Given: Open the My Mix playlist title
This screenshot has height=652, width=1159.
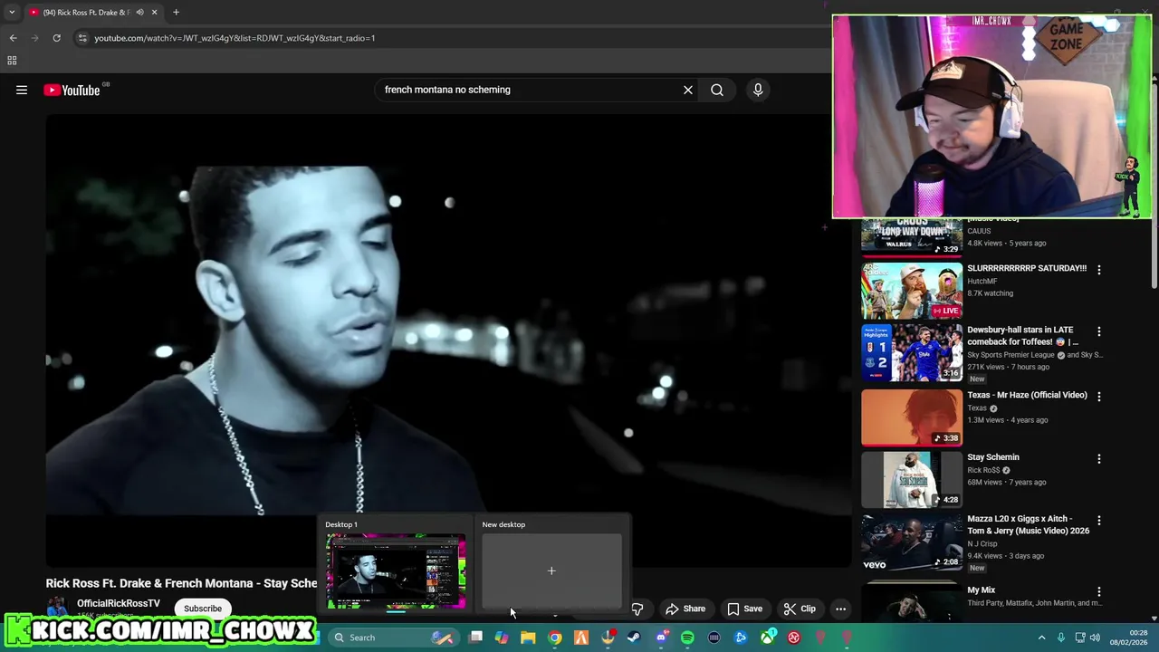Looking at the screenshot, I should 981,590.
